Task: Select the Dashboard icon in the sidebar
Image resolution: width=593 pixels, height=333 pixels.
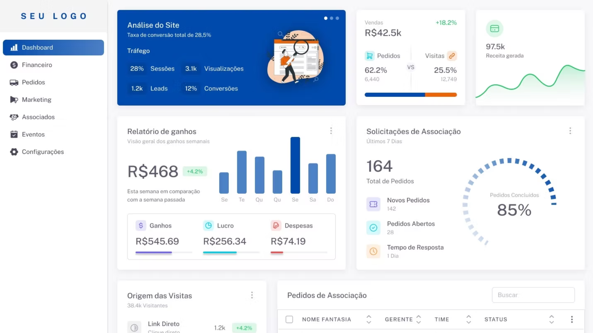Action: [14, 47]
